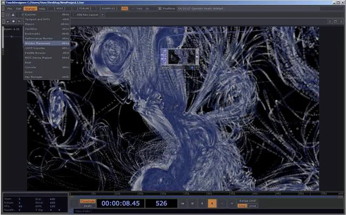346x215 pixels.
Task: Click the 00:00:08.45 timecode display
Action: pyautogui.click(x=121, y=203)
